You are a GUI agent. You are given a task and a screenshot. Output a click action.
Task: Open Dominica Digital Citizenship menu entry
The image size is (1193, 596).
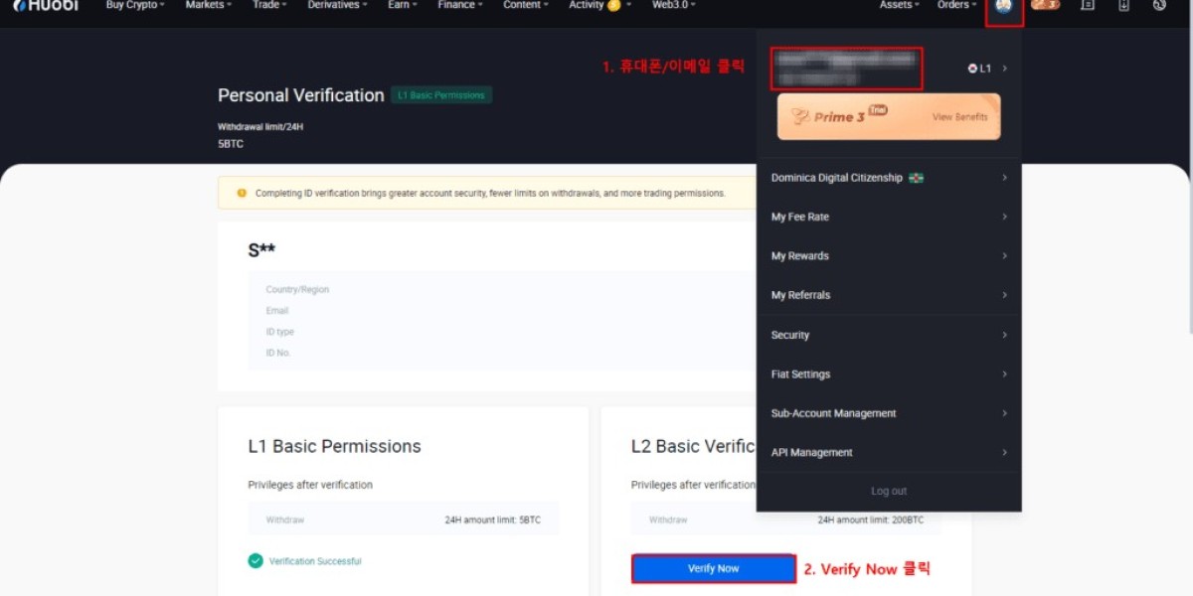[x=889, y=178]
